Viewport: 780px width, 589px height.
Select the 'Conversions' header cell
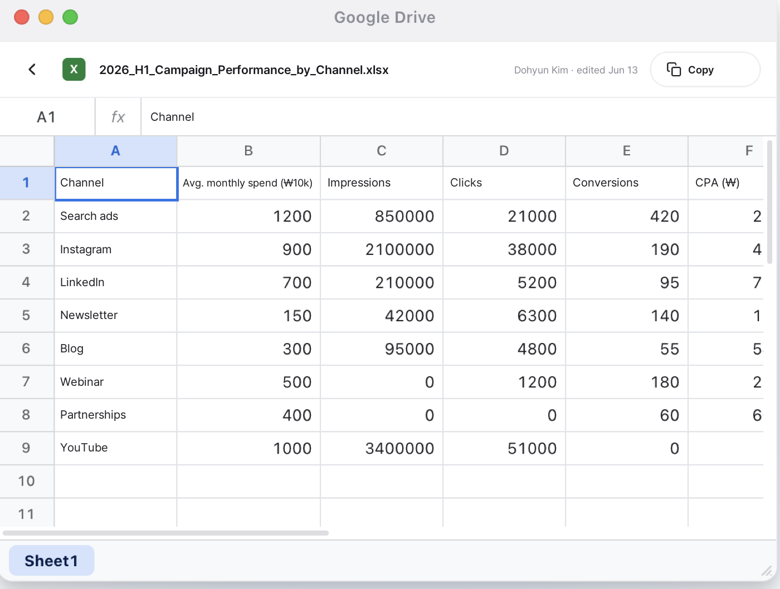coord(627,183)
